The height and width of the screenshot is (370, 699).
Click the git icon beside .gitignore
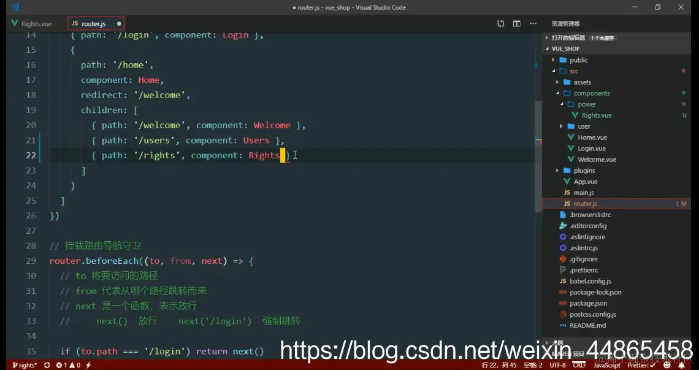point(563,259)
